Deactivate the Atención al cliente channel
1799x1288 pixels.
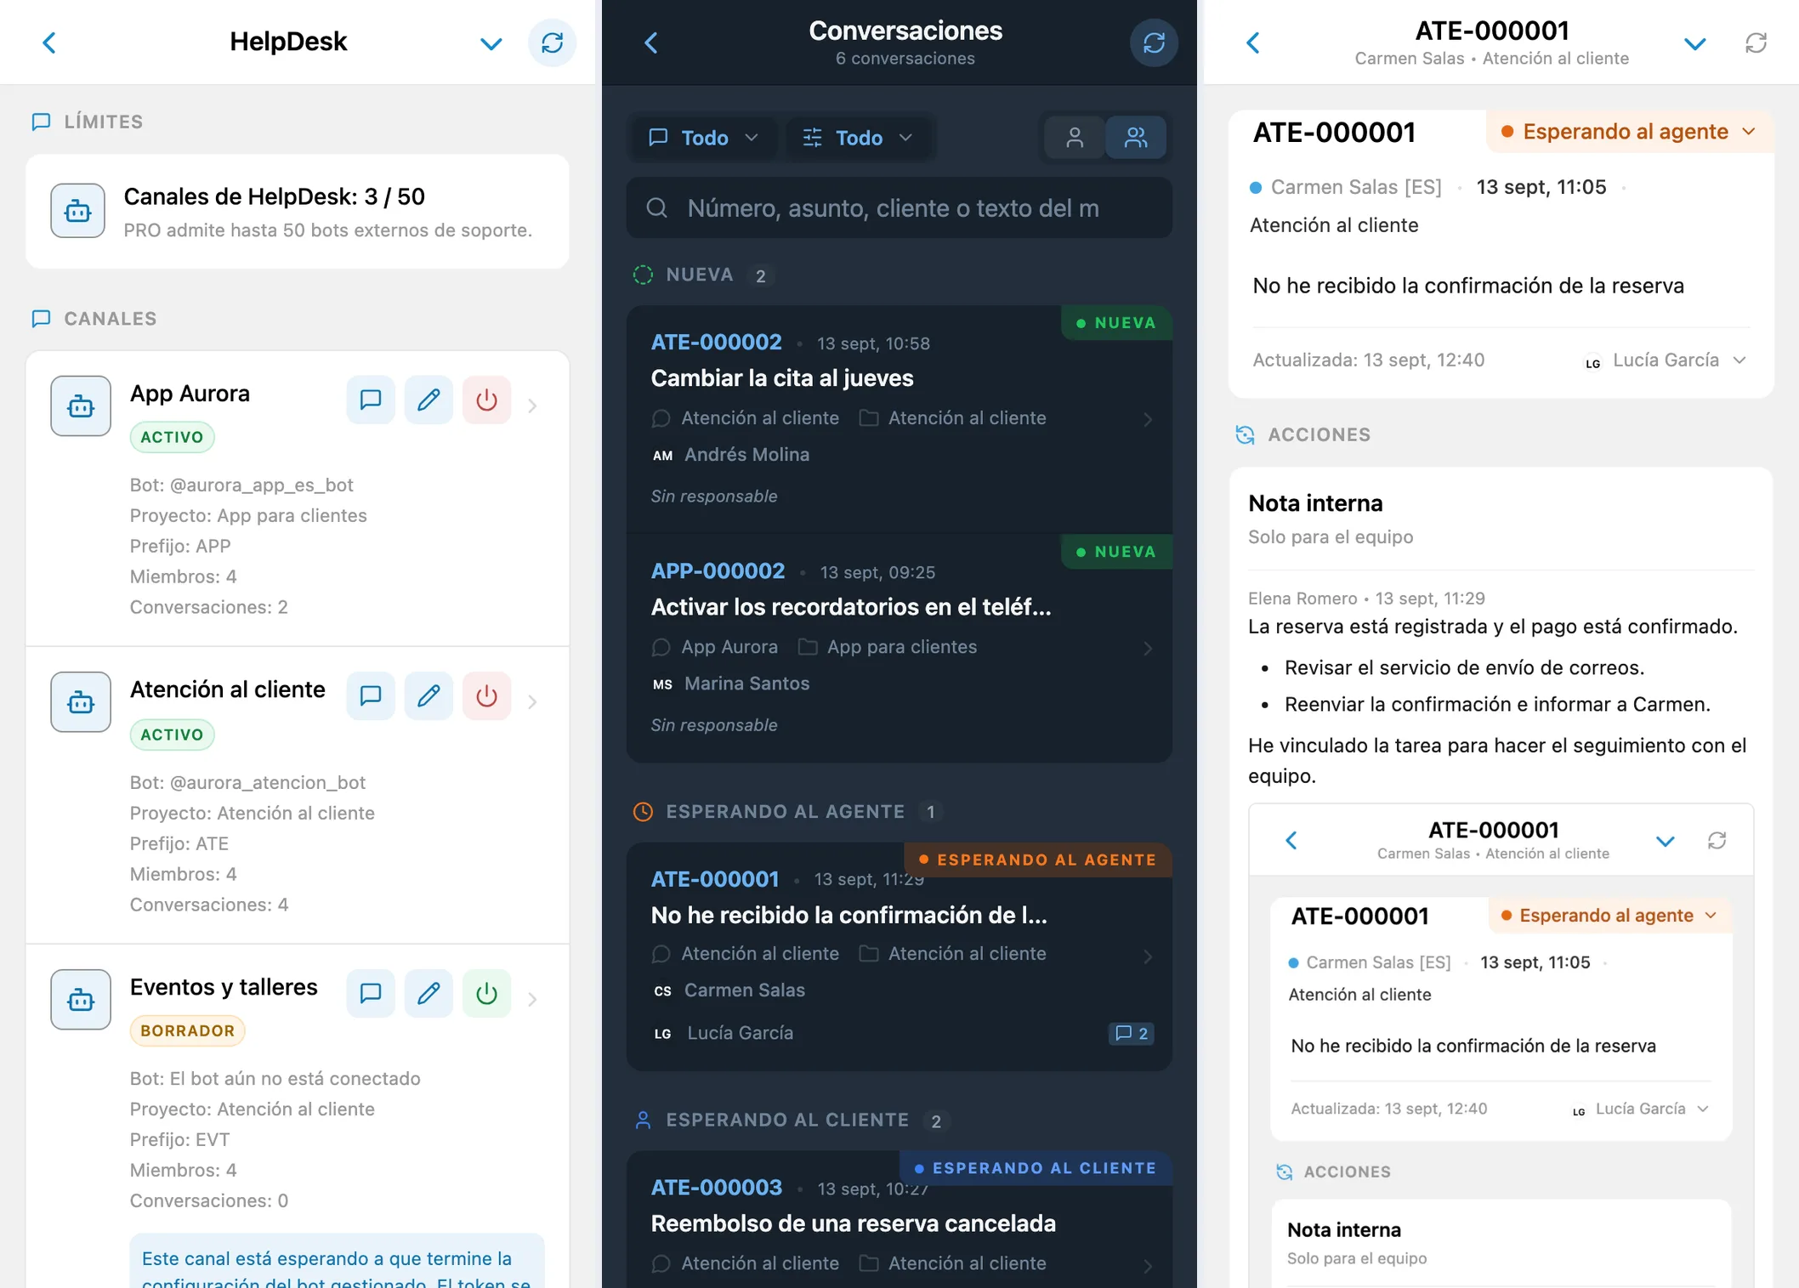(486, 696)
